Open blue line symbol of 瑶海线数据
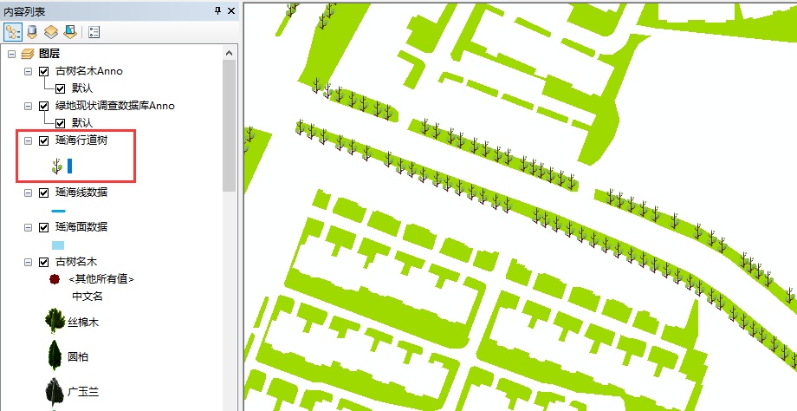The image size is (797, 411). point(58,211)
